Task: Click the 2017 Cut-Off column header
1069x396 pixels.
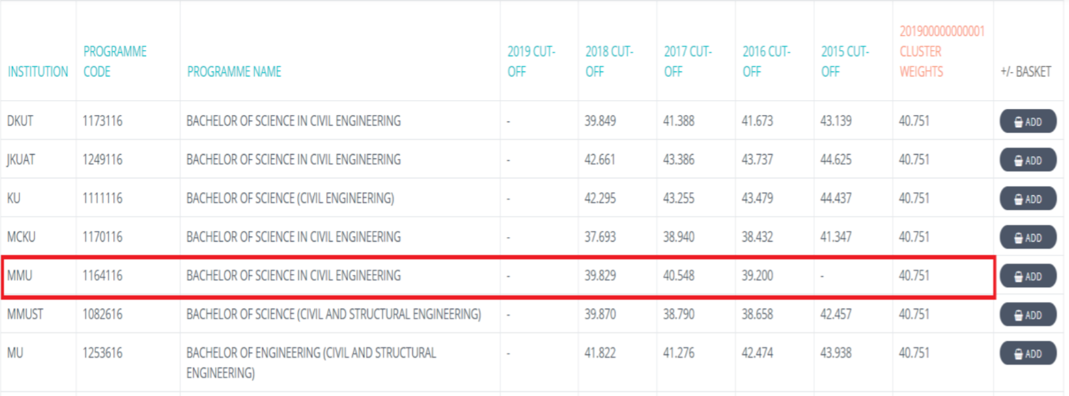Action: coord(687,61)
